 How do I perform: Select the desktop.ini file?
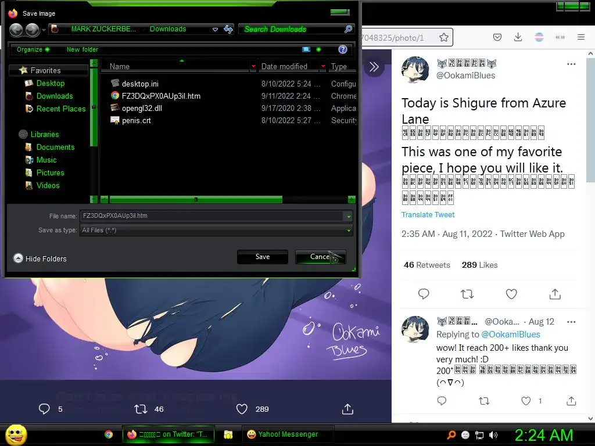tap(140, 84)
